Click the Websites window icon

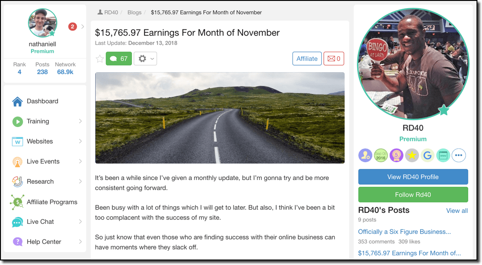[x=17, y=141]
